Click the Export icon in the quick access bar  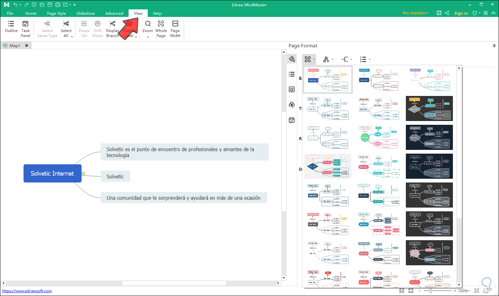click(x=65, y=5)
